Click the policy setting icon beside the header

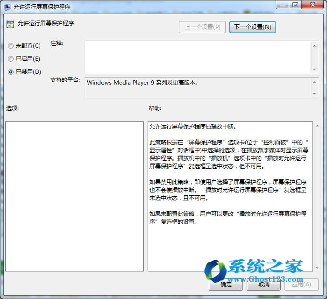(x=10, y=24)
